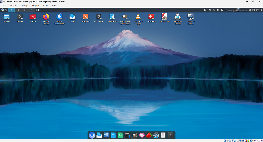Switch to virtual desktop 3
This screenshot has height=142, width=263.
click(25, 10)
